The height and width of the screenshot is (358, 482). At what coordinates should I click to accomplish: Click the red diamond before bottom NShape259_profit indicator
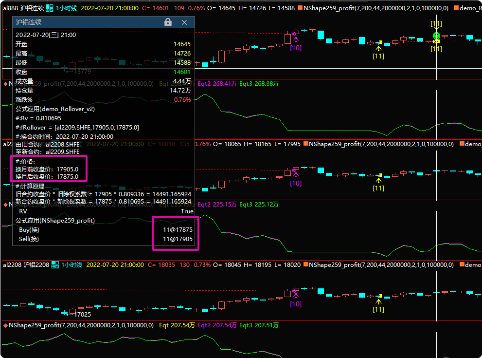5,325
